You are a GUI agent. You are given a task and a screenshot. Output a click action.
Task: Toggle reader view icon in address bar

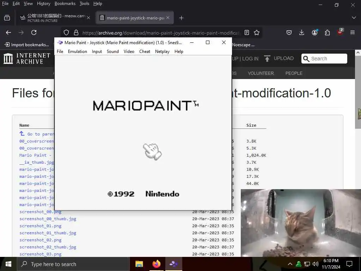pos(246,32)
